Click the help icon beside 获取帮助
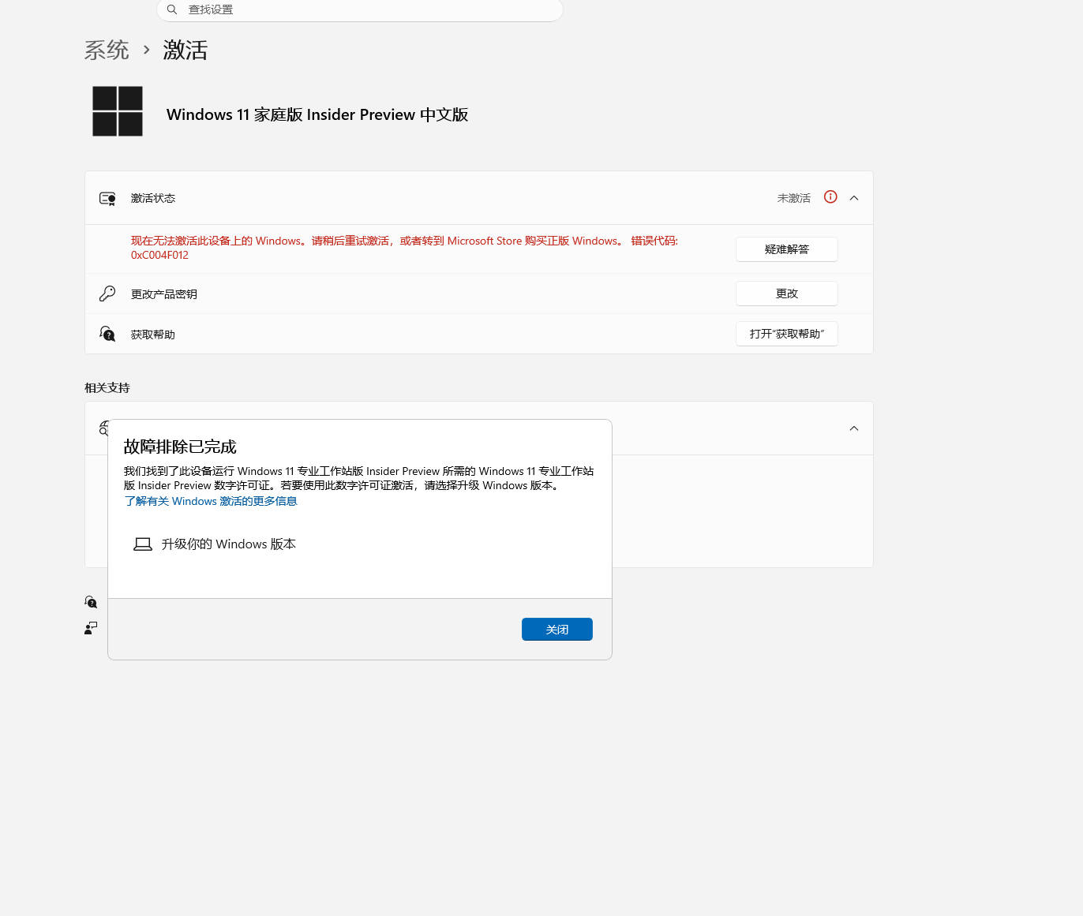Viewport: 1083px width, 916px height. 107,334
